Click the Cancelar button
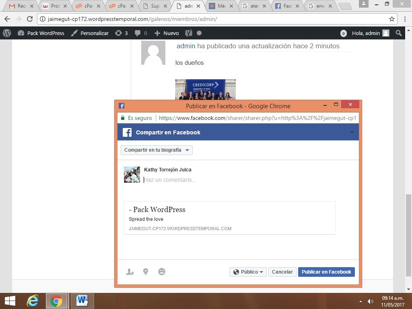412x309 pixels. click(282, 272)
